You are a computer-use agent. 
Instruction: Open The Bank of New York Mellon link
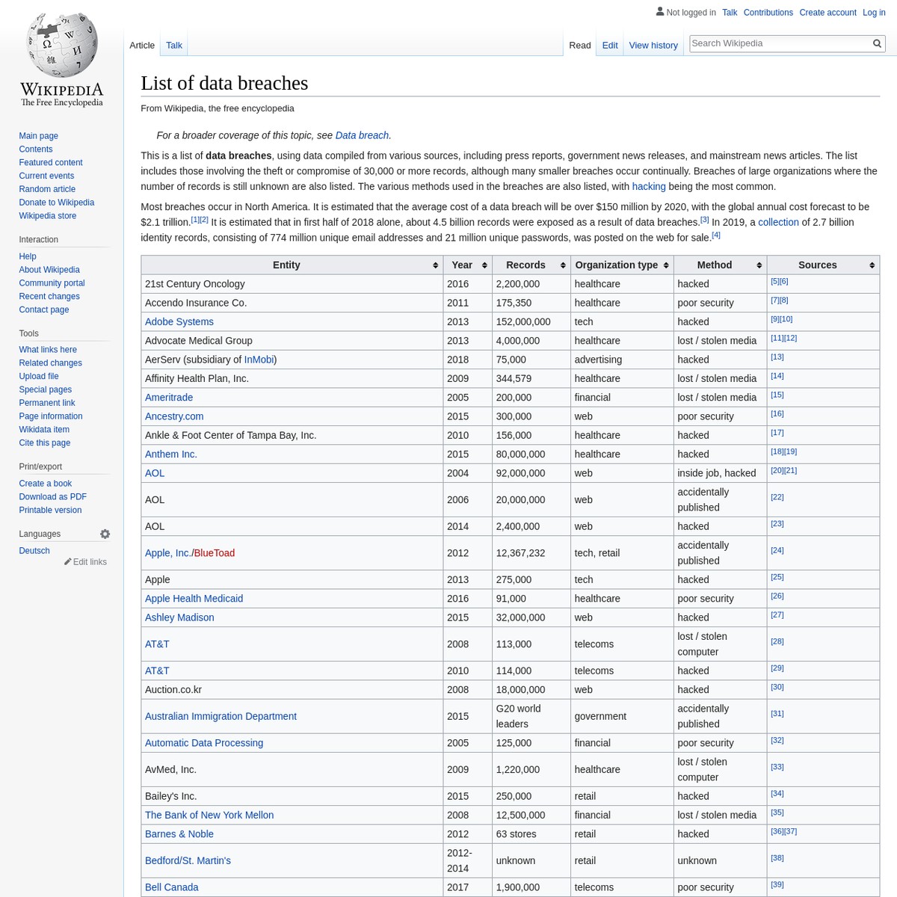209,815
